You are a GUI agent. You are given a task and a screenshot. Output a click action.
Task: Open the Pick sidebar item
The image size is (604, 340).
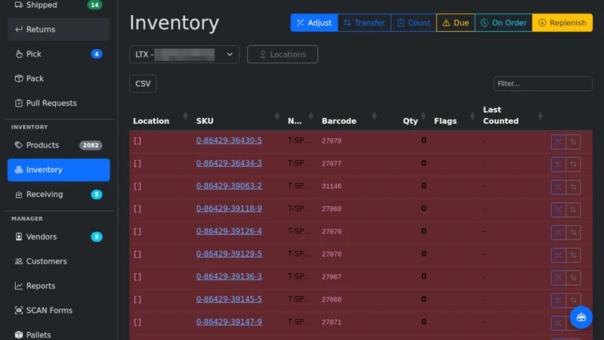click(59, 54)
